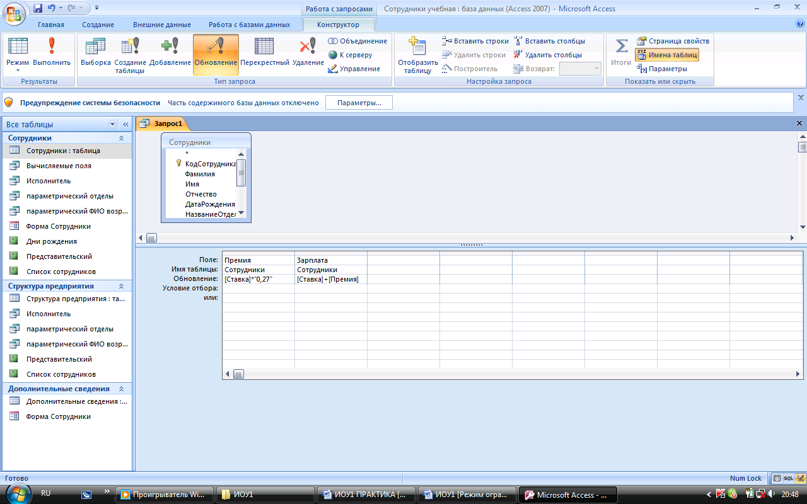Click the upper pane vertical scrollbar
The width and height of the screenshot is (807, 504).
802,182
